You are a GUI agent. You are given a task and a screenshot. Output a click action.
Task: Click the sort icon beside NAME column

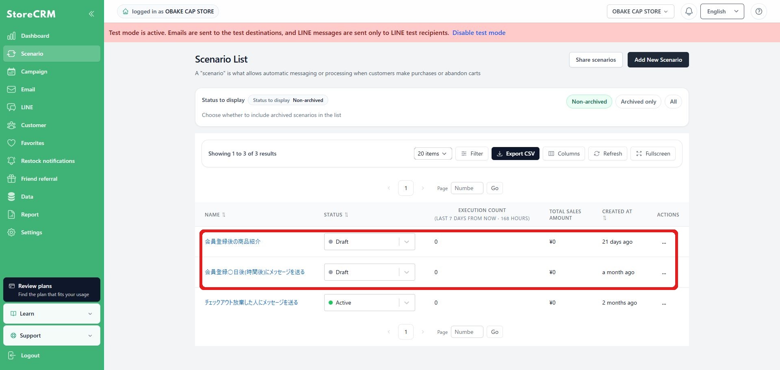point(224,215)
